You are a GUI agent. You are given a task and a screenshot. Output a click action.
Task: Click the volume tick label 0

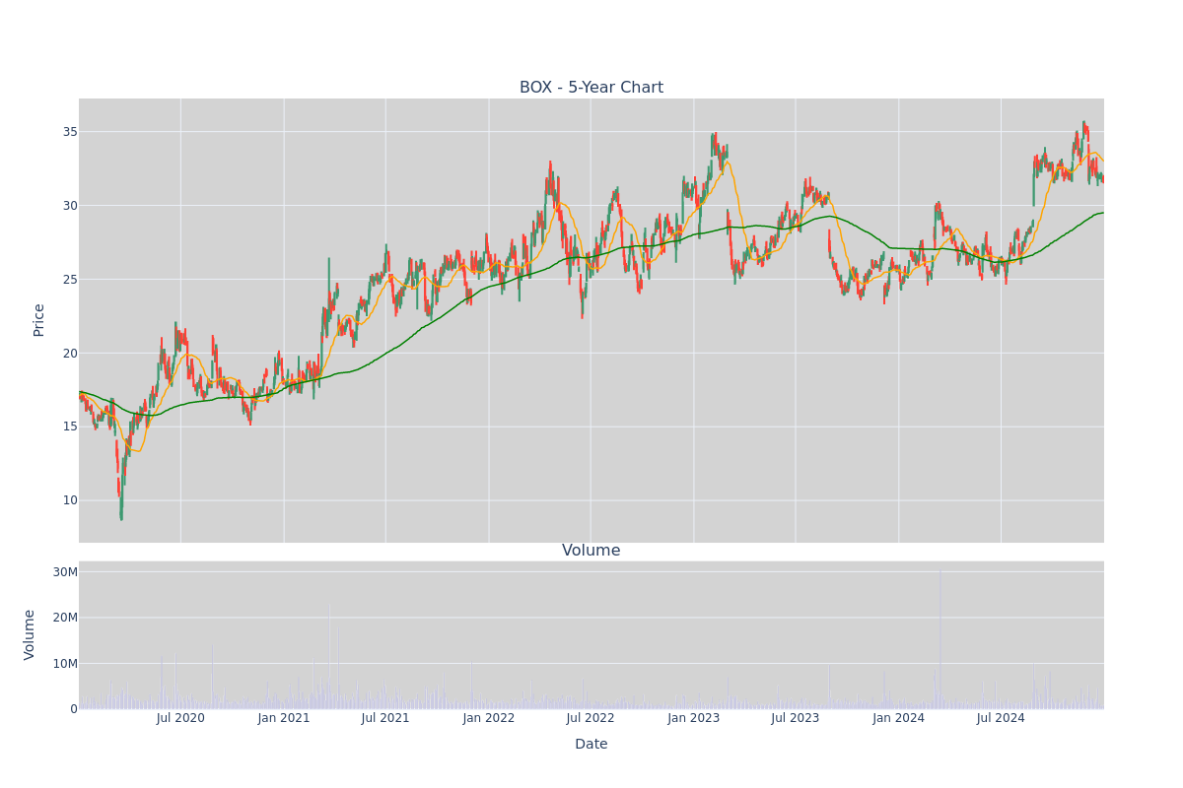click(74, 709)
